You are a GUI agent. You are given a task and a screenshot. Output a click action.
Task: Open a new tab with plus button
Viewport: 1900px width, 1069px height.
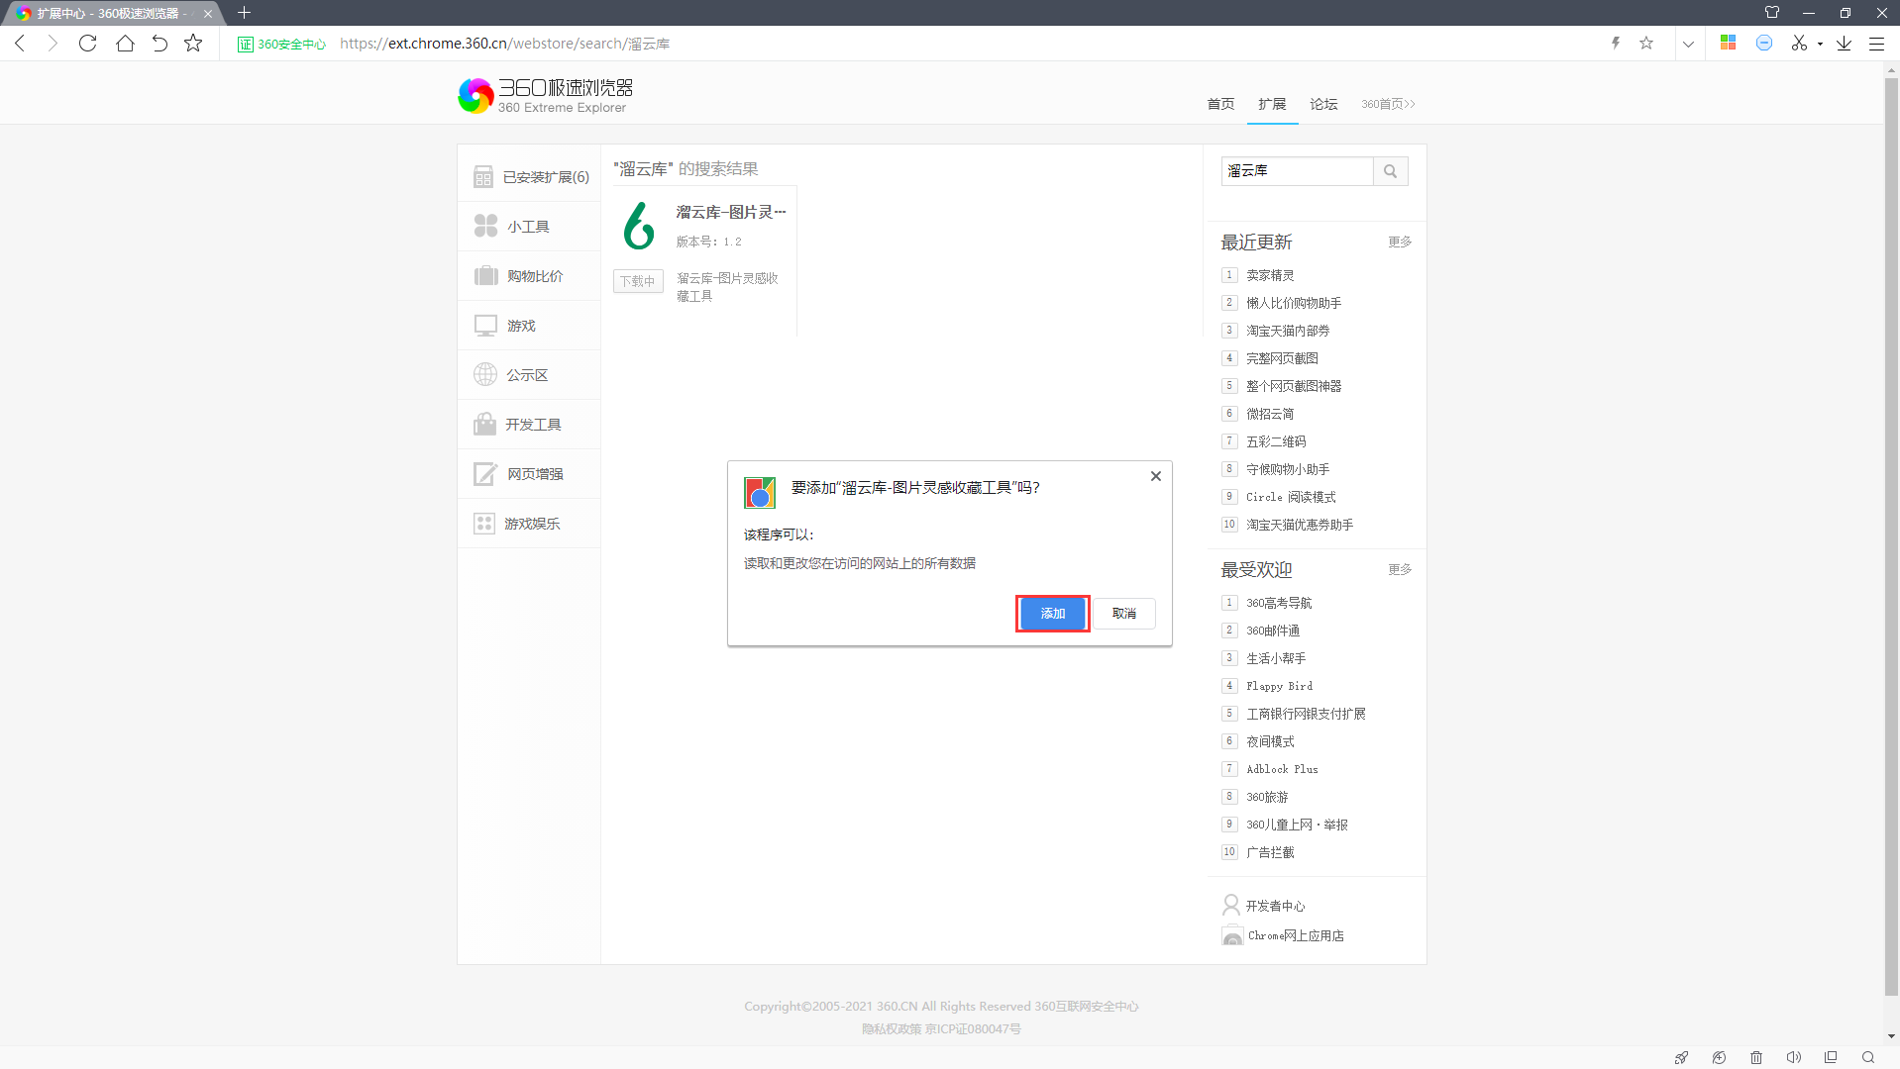[244, 13]
